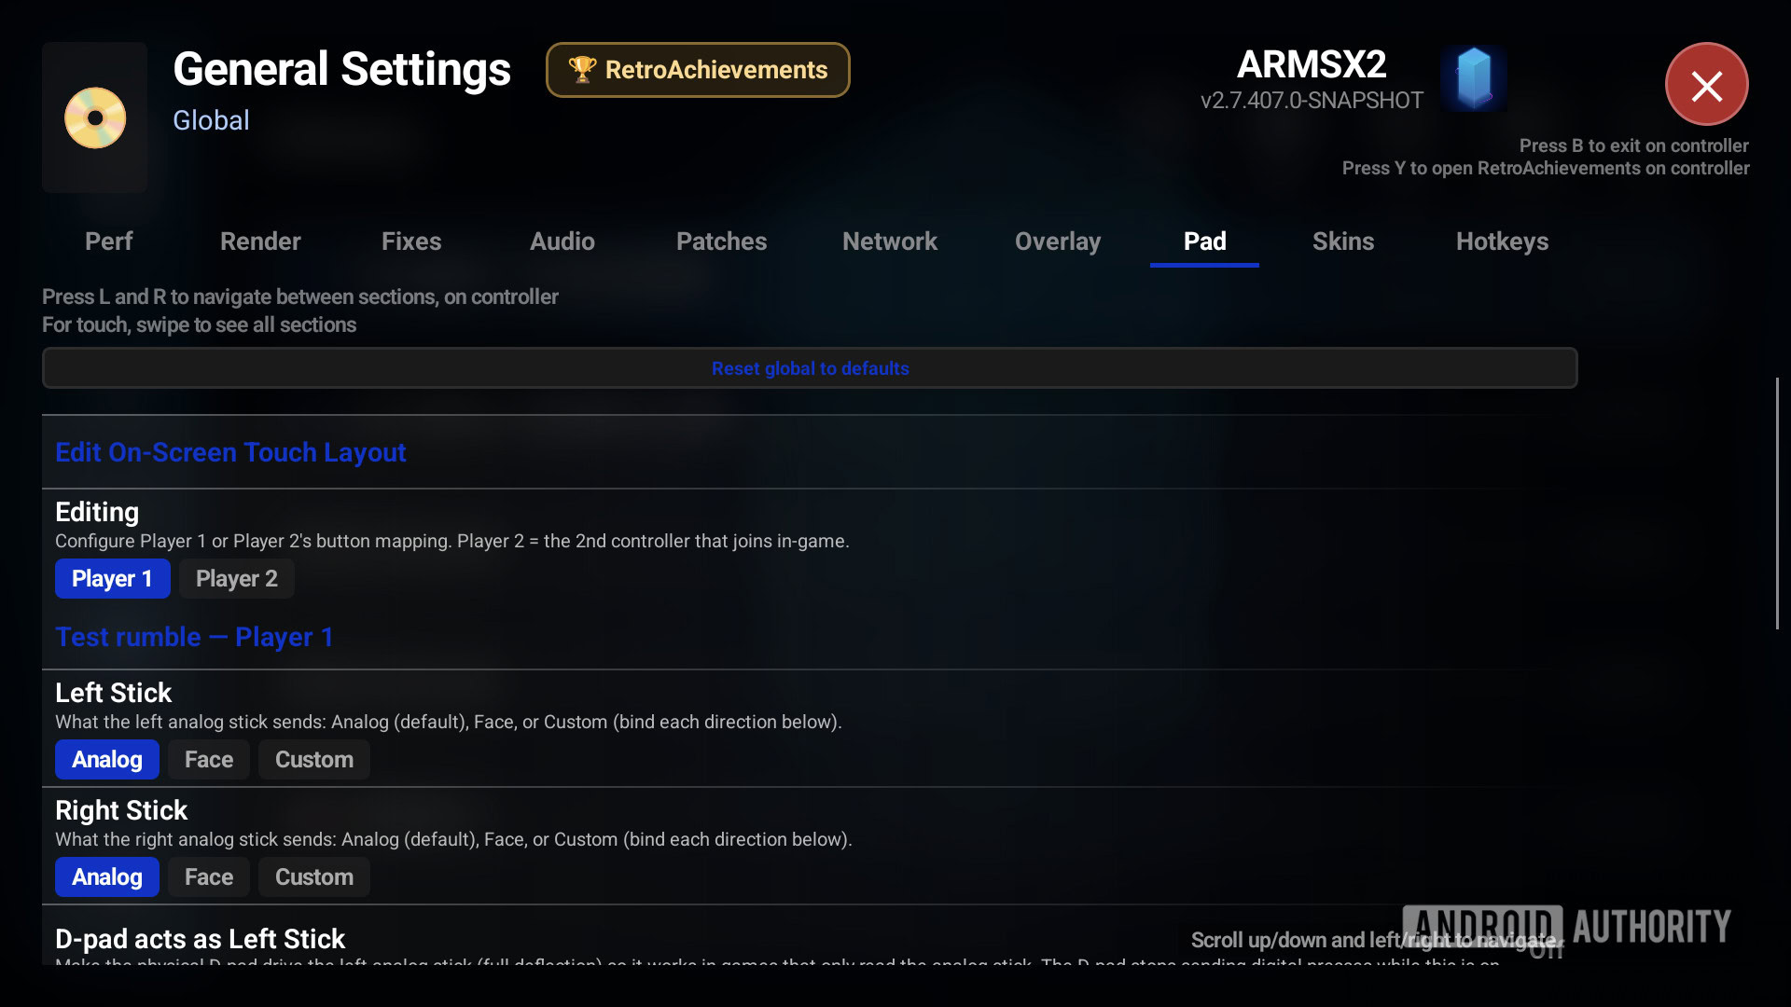This screenshot has width=1791, height=1007.
Task: Set Right Stick to Custom
Action: (314, 877)
